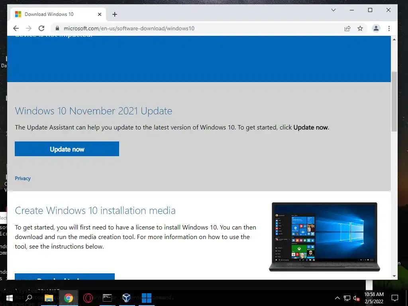The image size is (408, 306).
Task: Maximize the Chrome window
Action: (370, 10)
